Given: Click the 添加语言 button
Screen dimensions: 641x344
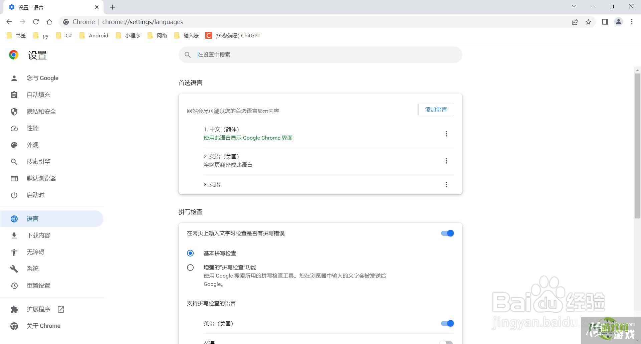Looking at the screenshot, I should [436, 110].
